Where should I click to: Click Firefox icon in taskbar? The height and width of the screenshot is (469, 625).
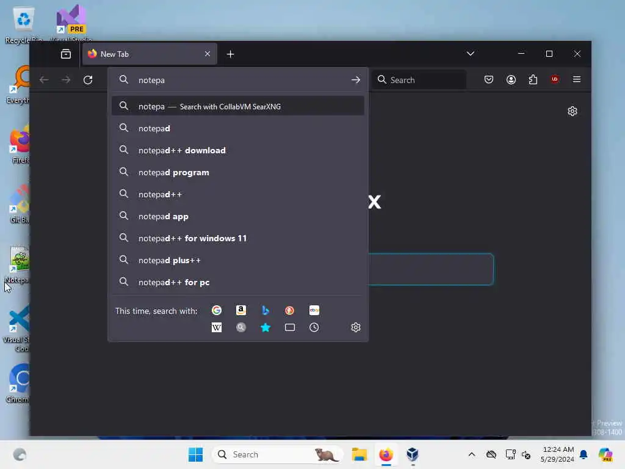click(x=386, y=454)
